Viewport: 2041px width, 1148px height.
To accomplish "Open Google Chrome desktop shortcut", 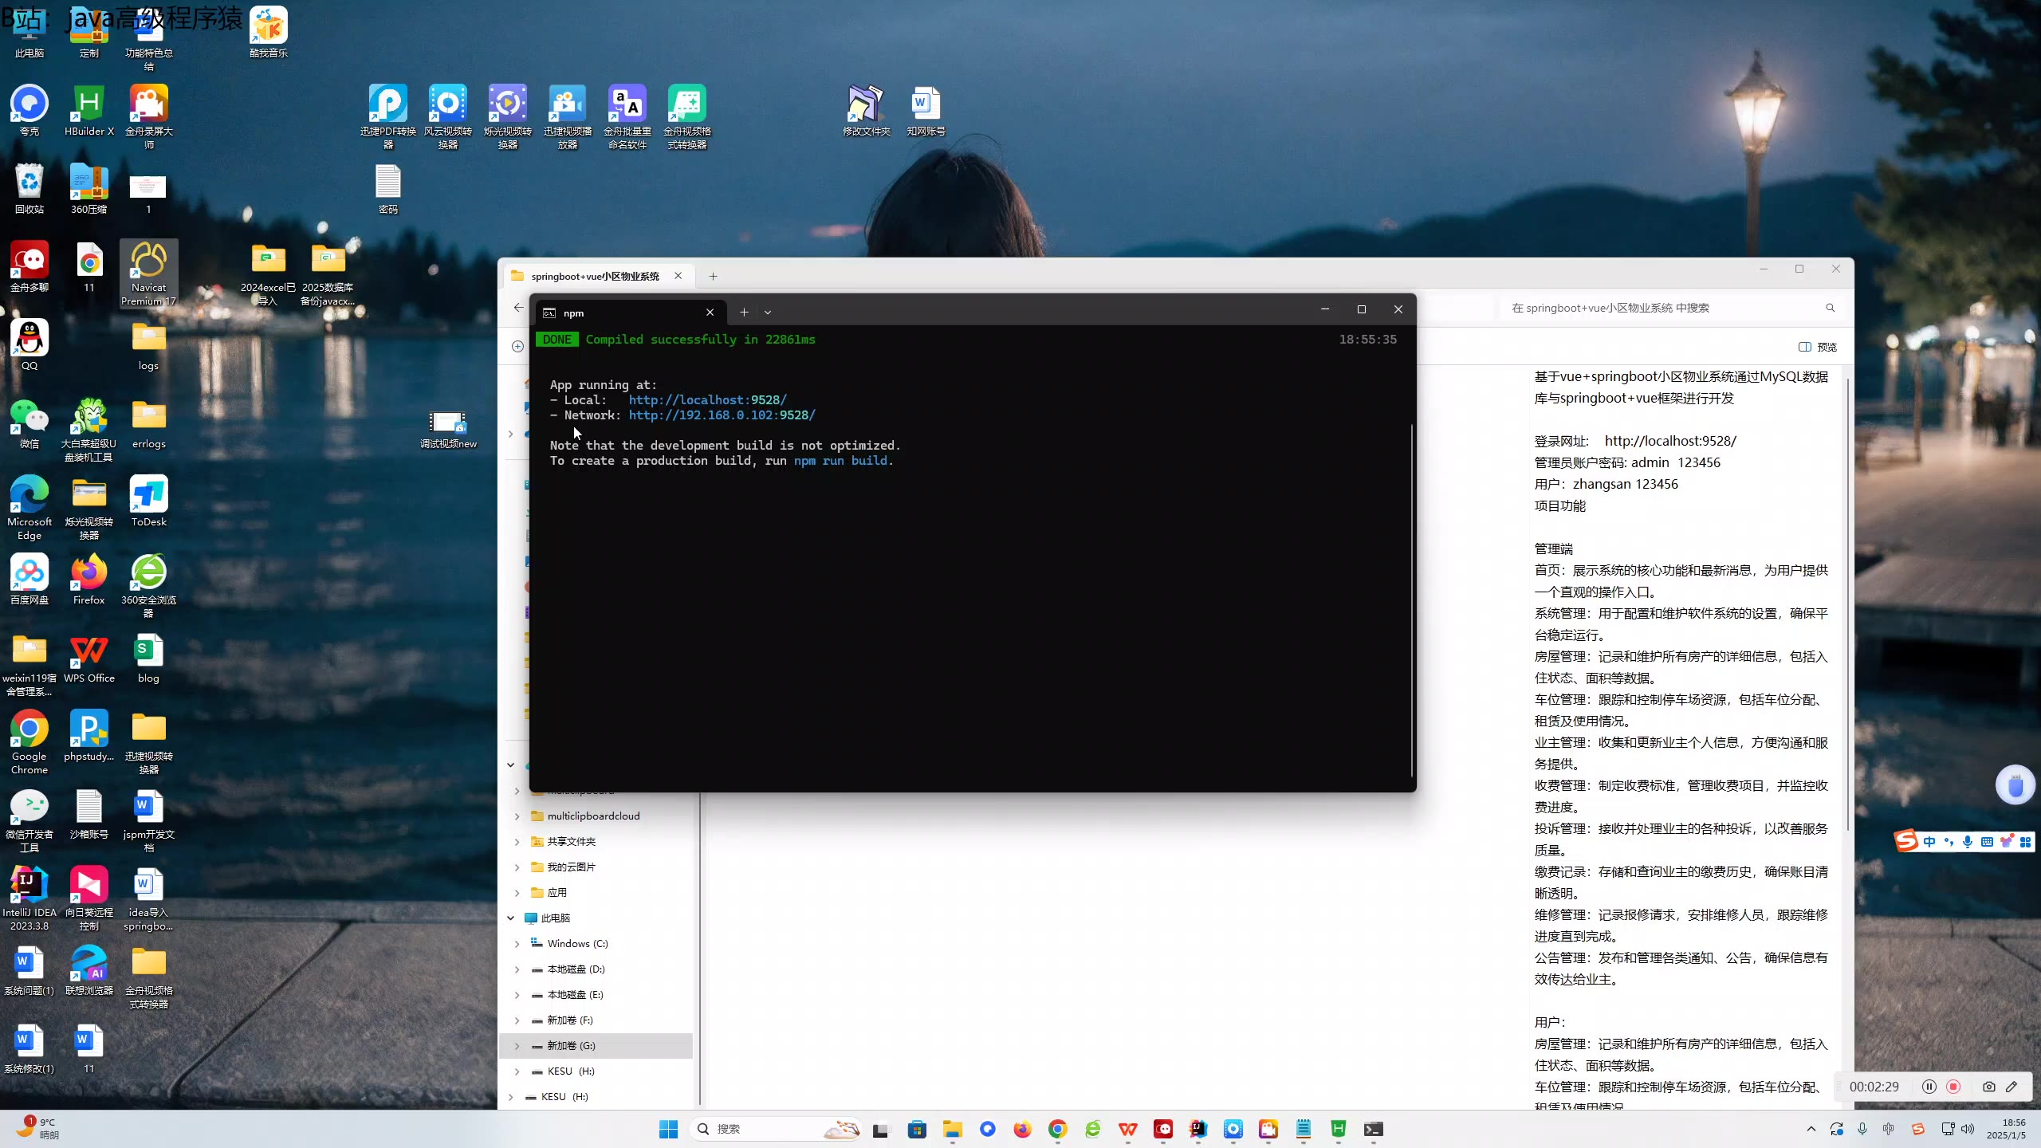I will (x=29, y=741).
